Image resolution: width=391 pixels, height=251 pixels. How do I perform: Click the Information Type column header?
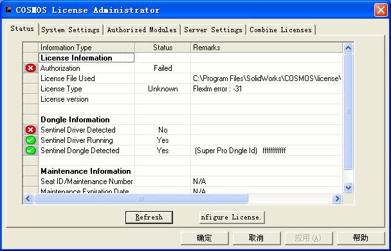pos(87,48)
